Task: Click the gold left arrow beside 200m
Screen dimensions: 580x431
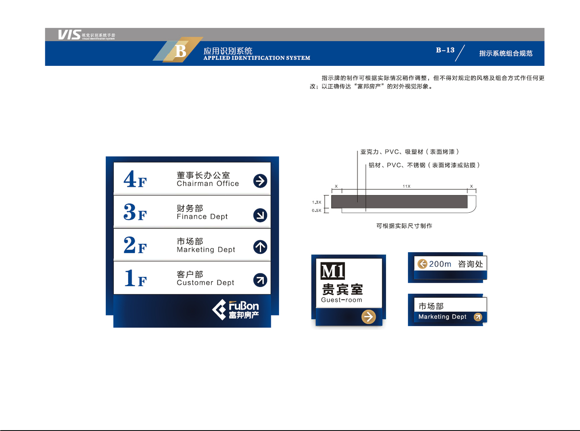Action: click(422, 264)
